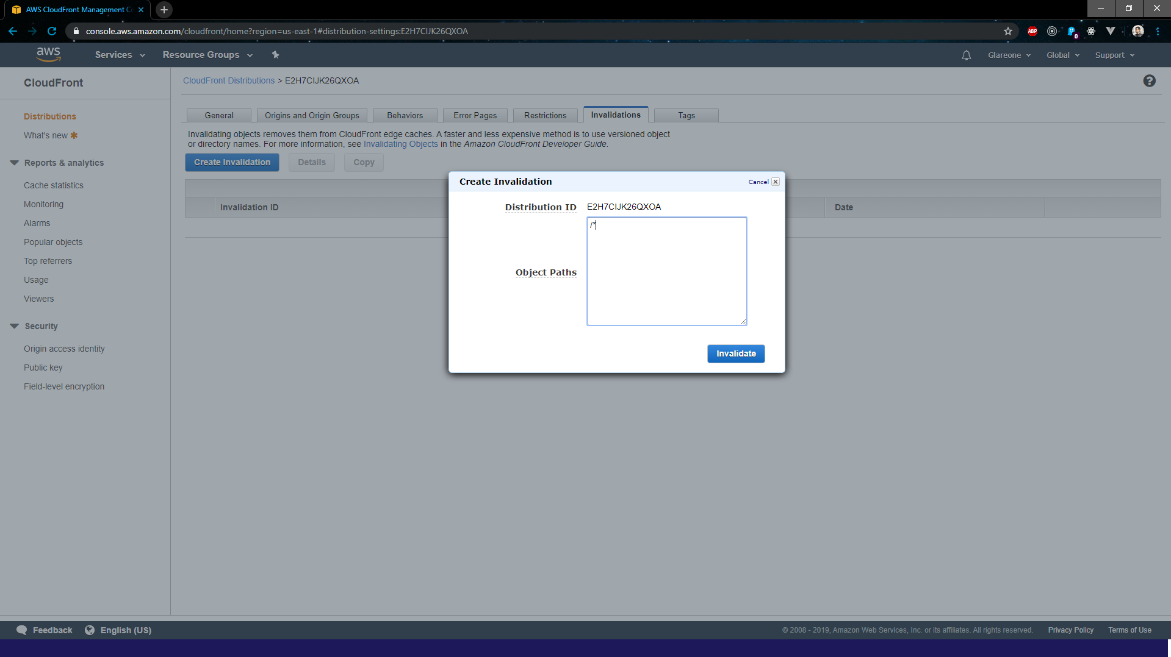Click the Details button
1171x657 pixels.
pyautogui.click(x=312, y=162)
